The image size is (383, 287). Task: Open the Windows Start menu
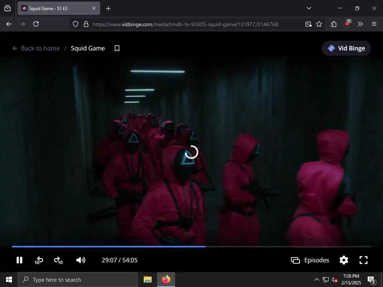pyautogui.click(x=9, y=280)
